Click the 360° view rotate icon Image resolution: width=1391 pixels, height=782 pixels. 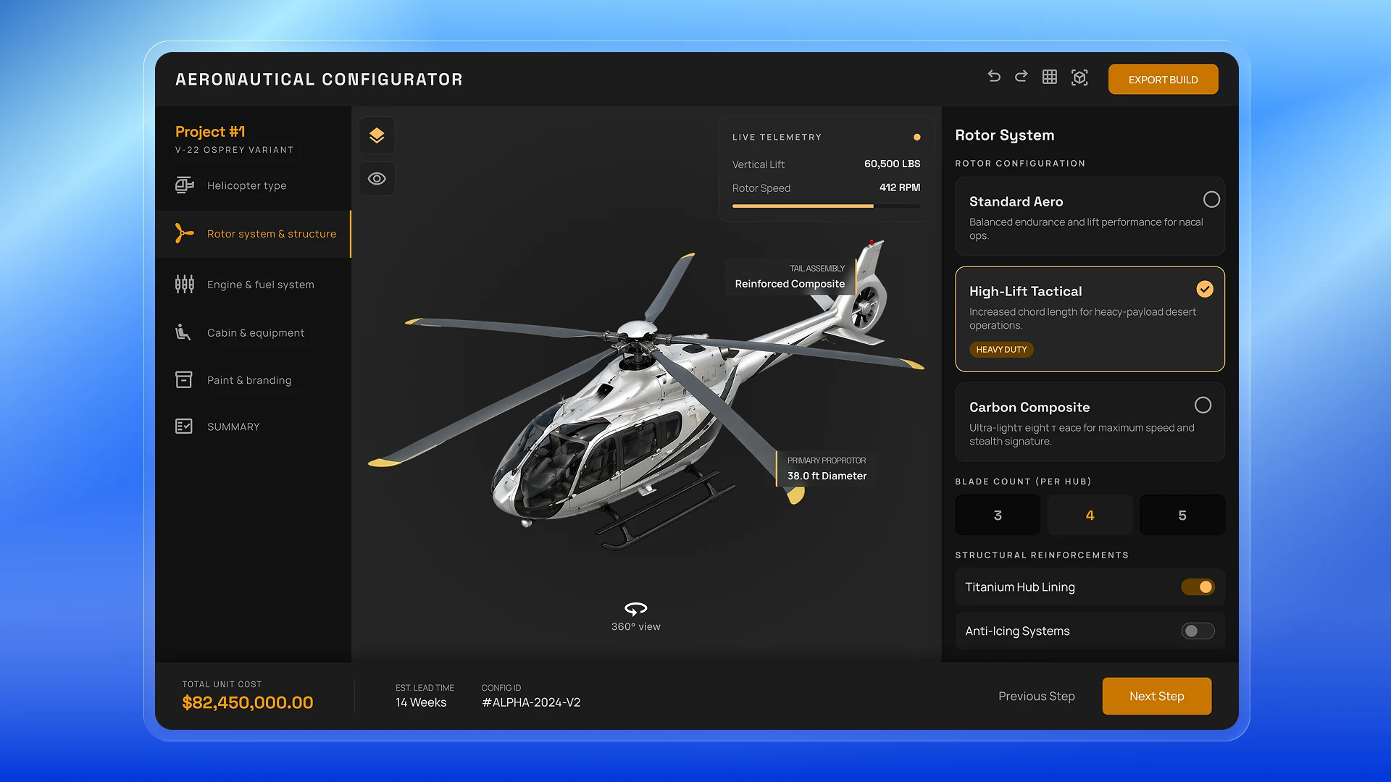pyautogui.click(x=635, y=609)
